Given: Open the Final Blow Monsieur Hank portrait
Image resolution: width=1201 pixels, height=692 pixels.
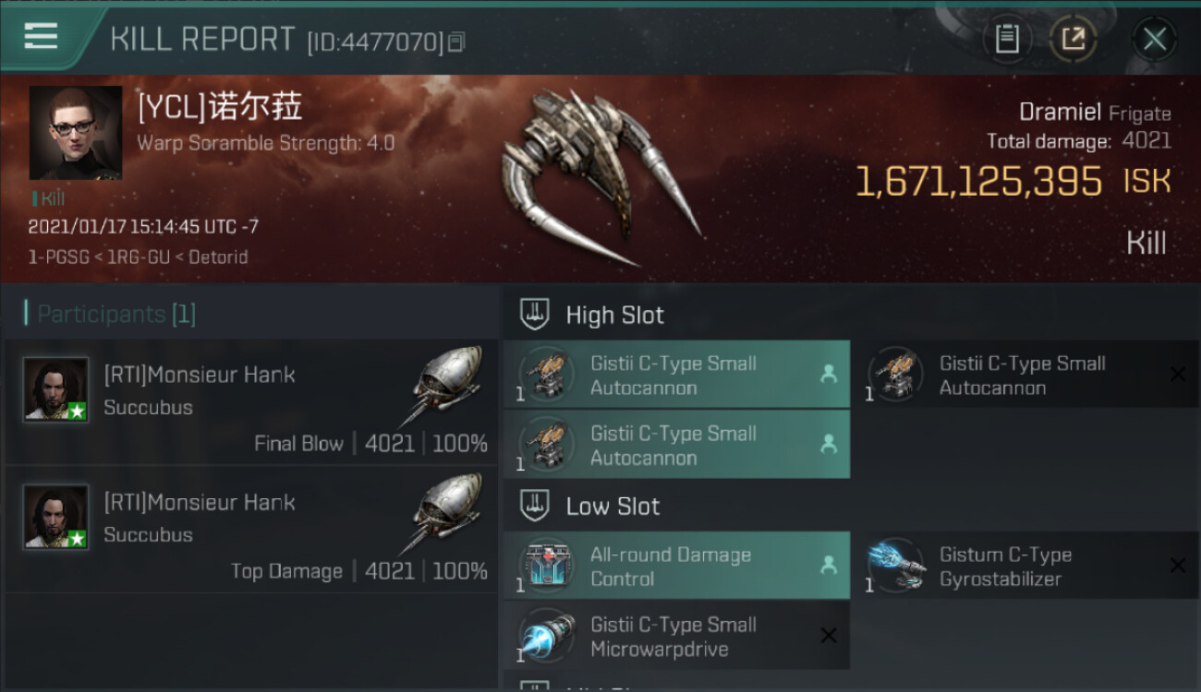Looking at the screenshot, I should (56, 389).
